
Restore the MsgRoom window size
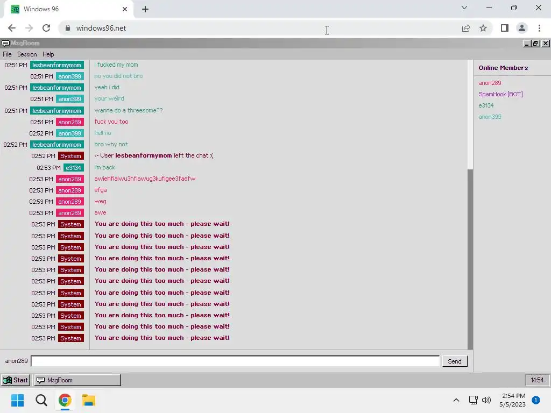(536, 43)
